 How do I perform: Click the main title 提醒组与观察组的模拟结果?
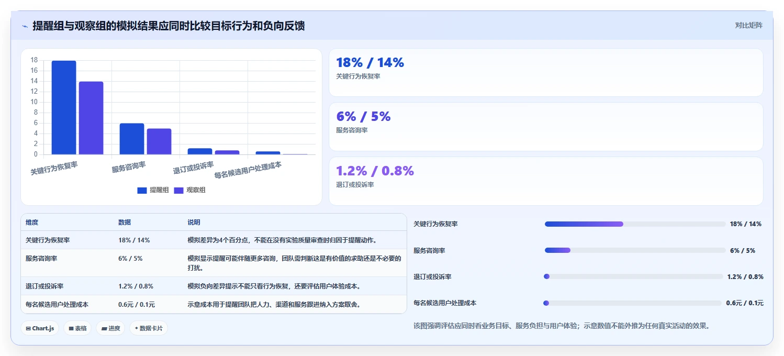(169, 26)
